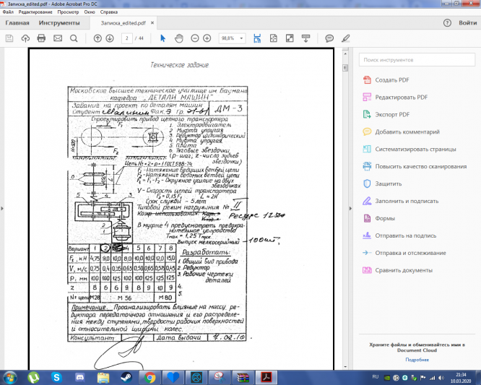481x385 pixels.
Task: Toggle the Selection arrow tool
Action: [162, 38]
